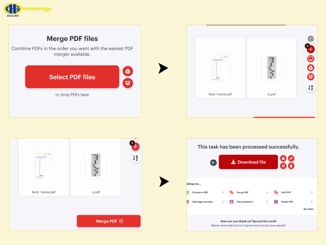326x245 pixels.
Task: Export result to Dropbox icon
Action: [284, 166]
